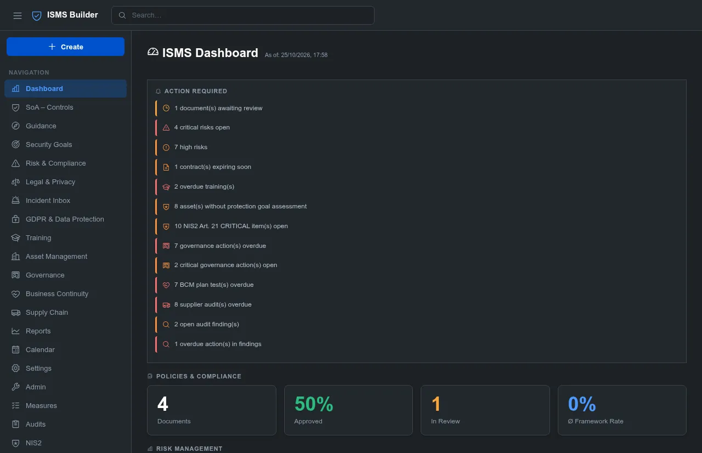Open '10 NIS2 Art. 21 CRITICAL item(s) open' alert
The width and height of the screenshot is (702, 453).
417,226
